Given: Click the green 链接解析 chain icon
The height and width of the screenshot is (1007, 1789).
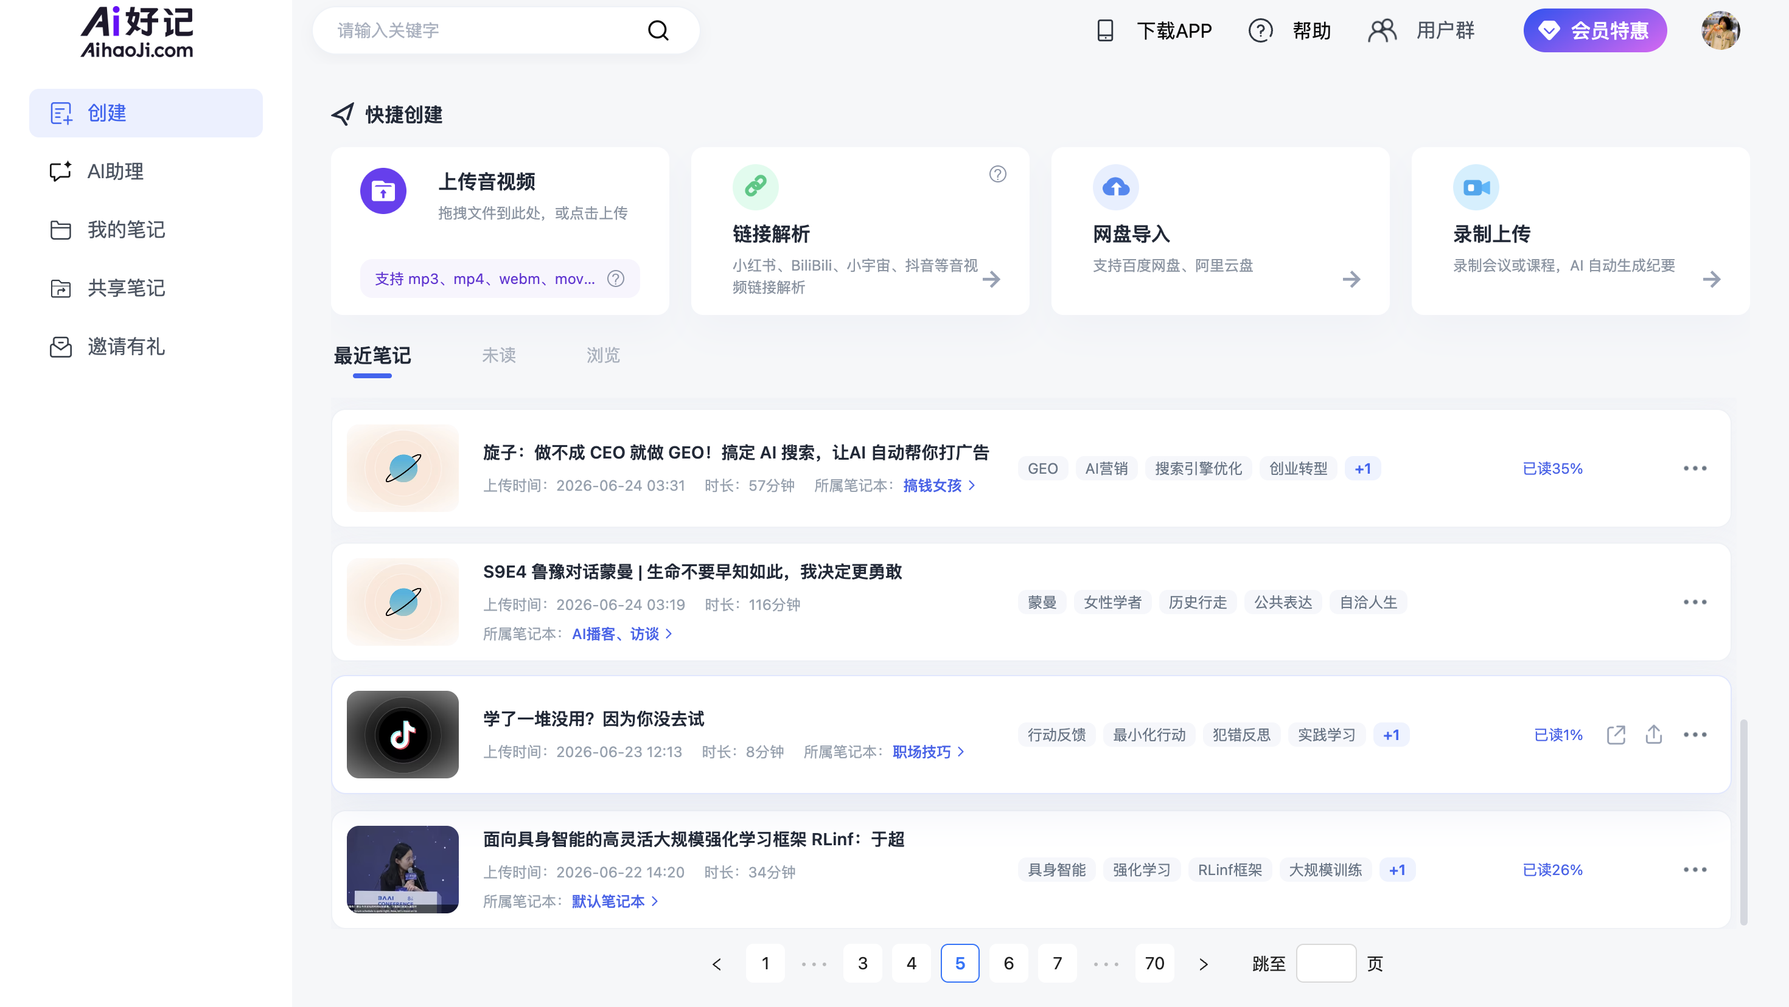Looking at the screenshot, I should click(756, 187).
